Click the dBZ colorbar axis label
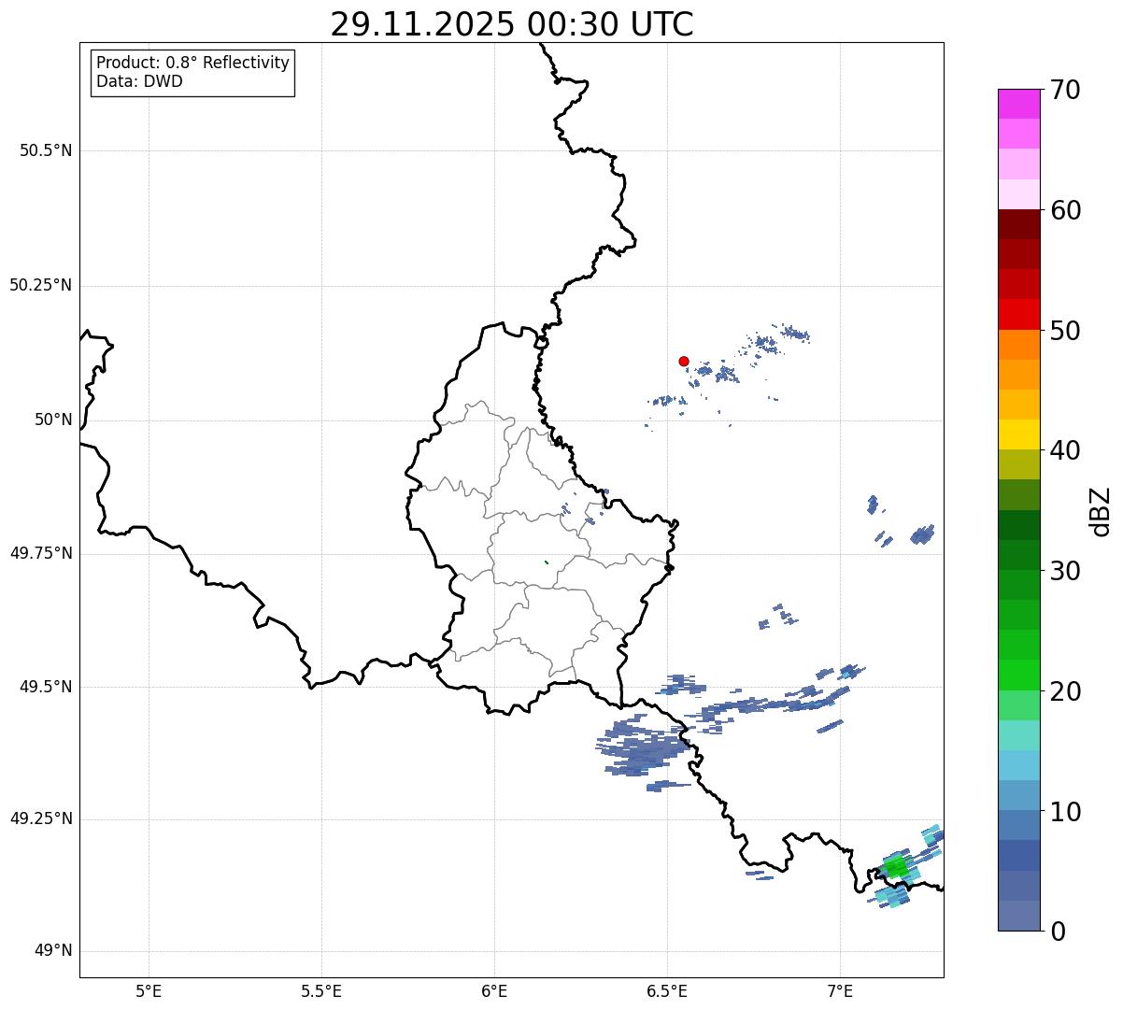 click(x=1101, y=510)
